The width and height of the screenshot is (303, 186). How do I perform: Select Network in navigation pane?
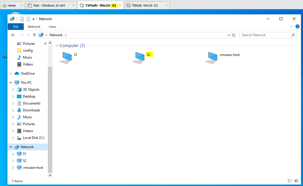point(27,147)
